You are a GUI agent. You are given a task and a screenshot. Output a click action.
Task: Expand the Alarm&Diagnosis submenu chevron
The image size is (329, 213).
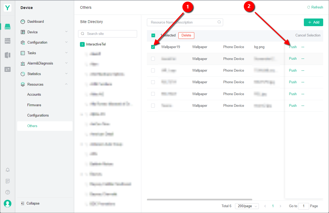tap(66, 63)
